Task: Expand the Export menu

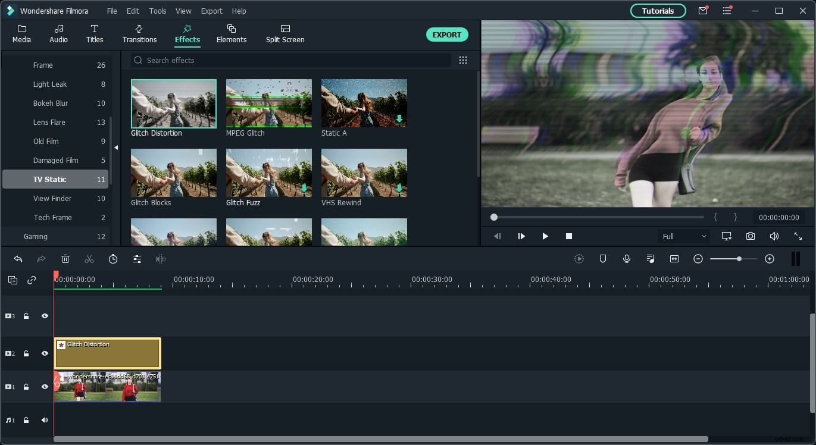Action: pyautogui.click(x=211, y=11)
